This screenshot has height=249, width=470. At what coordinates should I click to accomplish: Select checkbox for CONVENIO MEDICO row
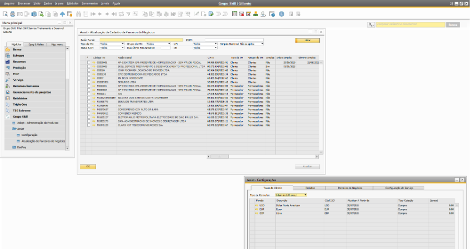click(x=89, y=114)
